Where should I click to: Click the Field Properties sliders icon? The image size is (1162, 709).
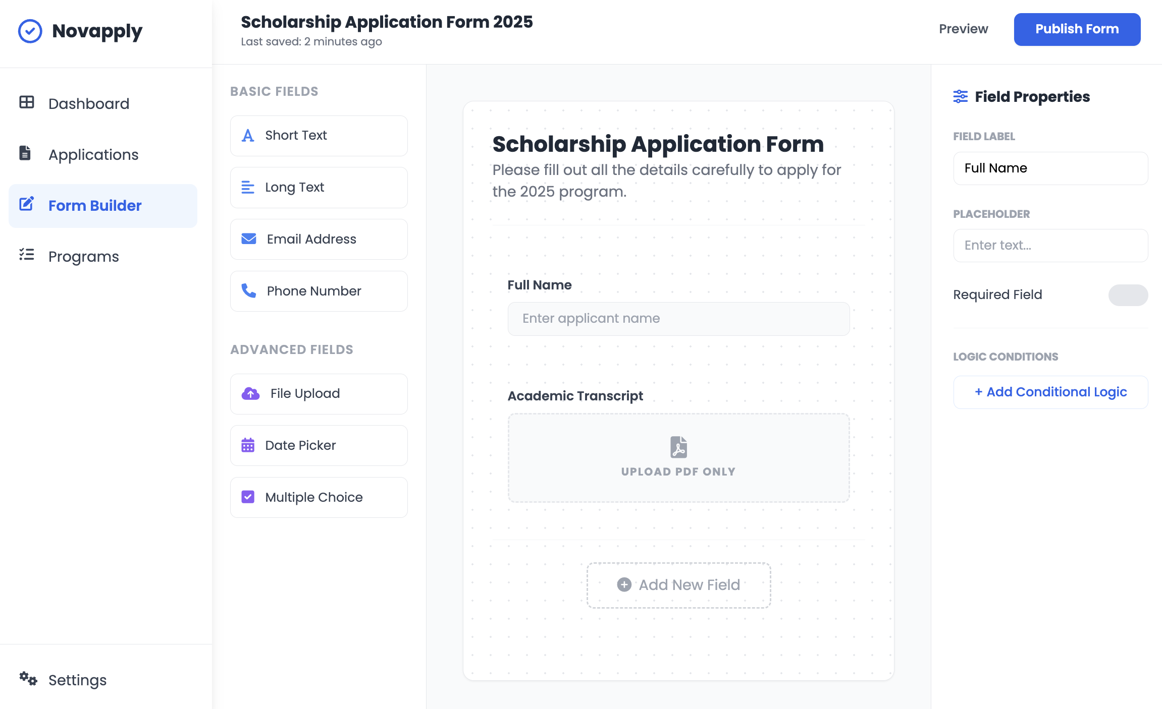tap(960, 96)
